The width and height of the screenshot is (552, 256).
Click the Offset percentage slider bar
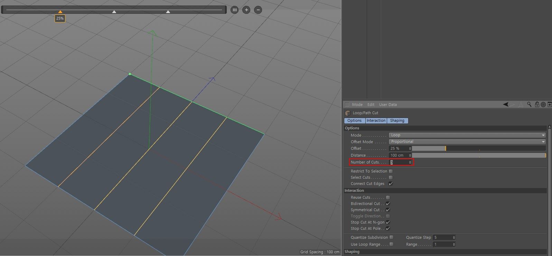478,148
